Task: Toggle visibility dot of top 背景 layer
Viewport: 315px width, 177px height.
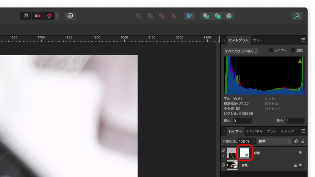Action: click(300, 152)
